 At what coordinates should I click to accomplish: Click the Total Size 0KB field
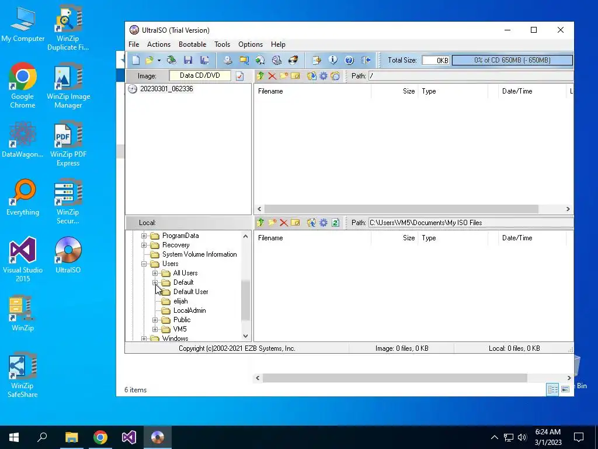tap(436, 60)
